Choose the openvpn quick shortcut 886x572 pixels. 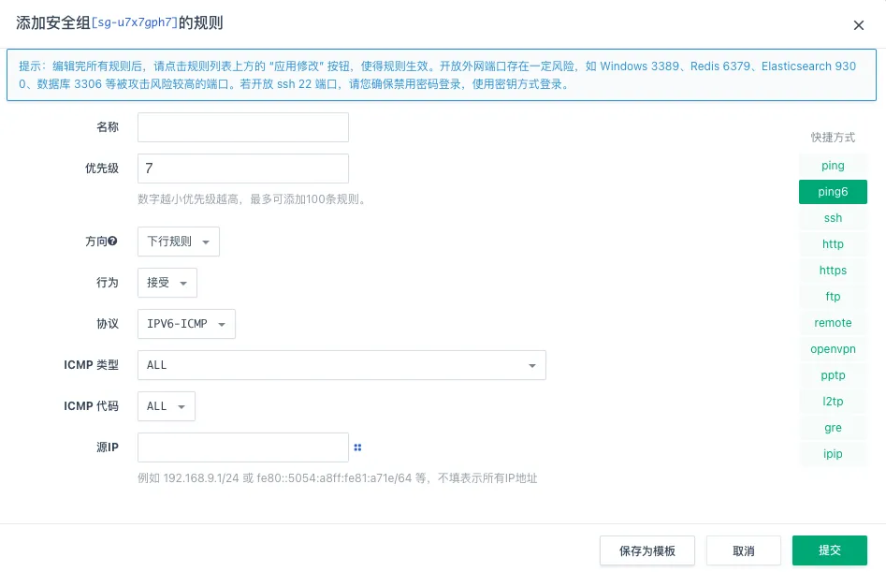(832, 349)
